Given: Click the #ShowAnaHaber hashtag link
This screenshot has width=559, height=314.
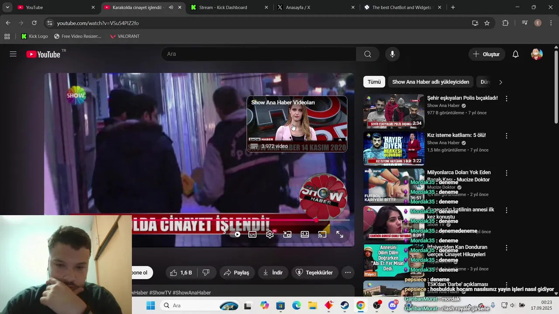Looking at the screenshot, I should (x=192, y=293).
